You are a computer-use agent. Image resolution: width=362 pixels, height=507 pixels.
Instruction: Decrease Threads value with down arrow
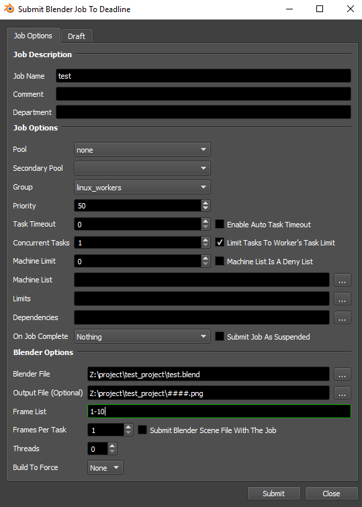(x=112, y=451)
